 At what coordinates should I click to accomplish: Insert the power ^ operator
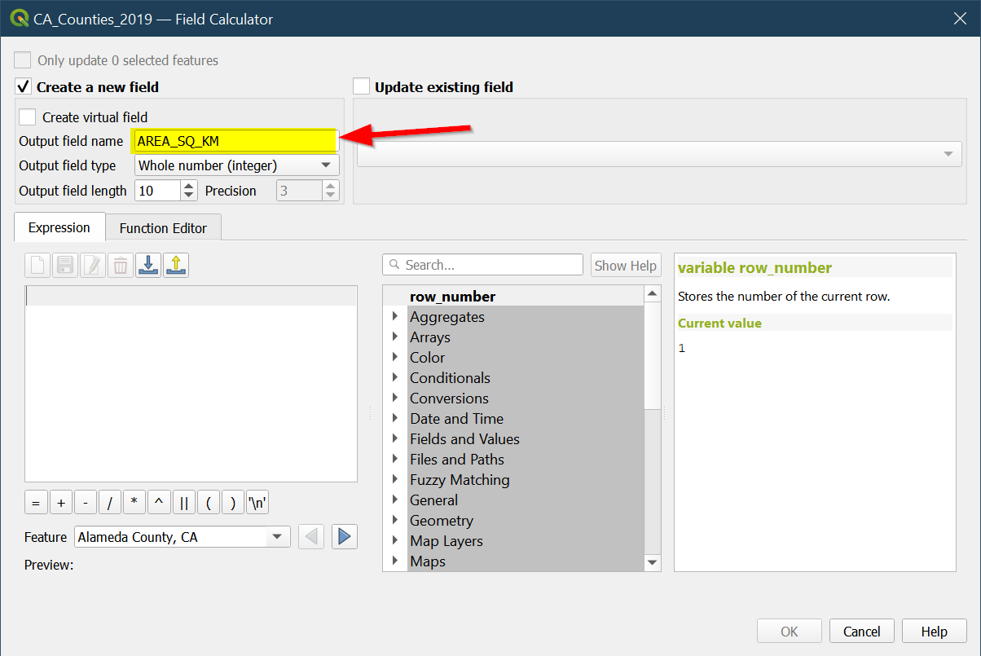pos(159,503)
